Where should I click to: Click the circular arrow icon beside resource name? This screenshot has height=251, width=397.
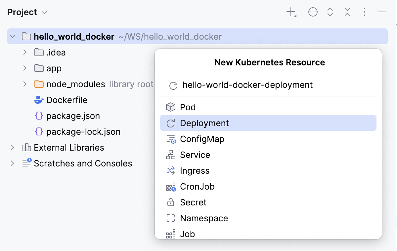pyautogui.click(x=173, y=85)
